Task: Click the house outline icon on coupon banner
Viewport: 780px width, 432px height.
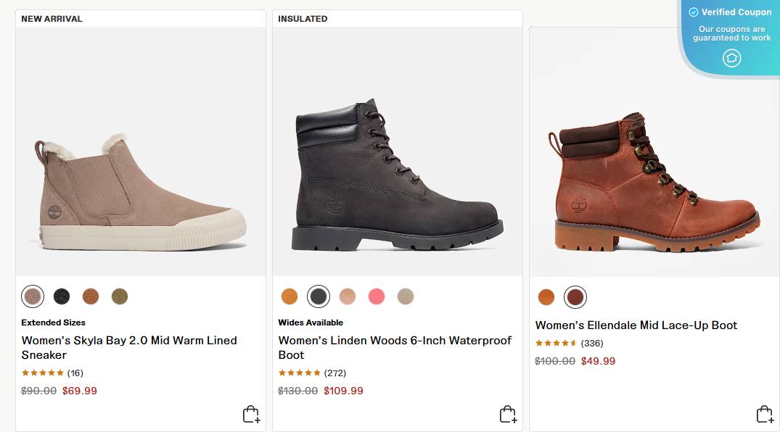Action: pos(731,58)
